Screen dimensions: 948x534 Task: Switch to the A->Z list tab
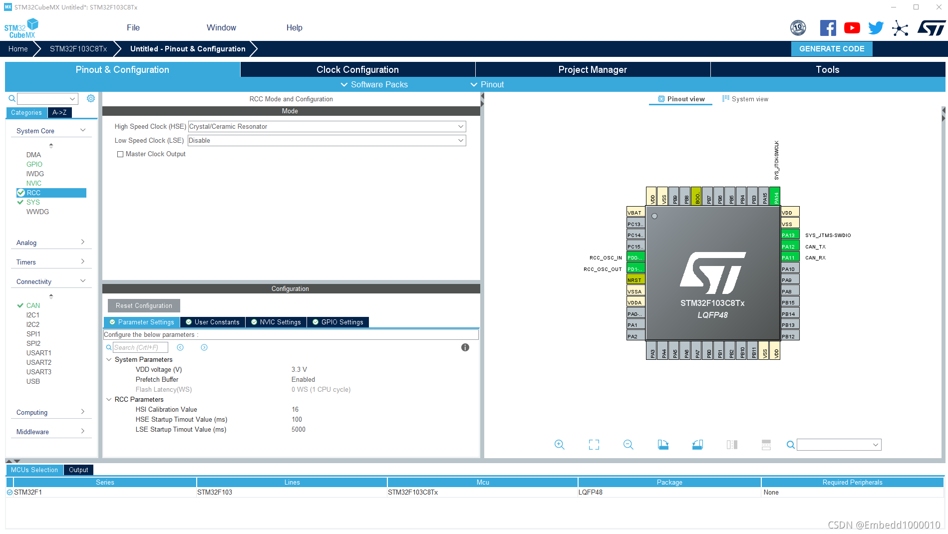[60, 112]
